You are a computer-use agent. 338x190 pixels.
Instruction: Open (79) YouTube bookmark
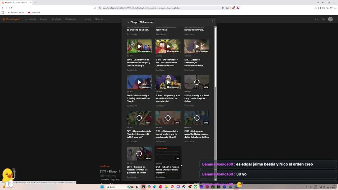pos(34,12)
